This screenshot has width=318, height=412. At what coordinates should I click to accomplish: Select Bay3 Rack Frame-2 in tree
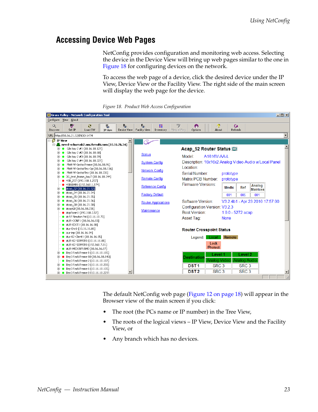[87, 261]
